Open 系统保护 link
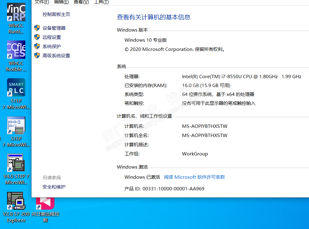The height and width of the screenshot is (229, 309). pos(52,46)
